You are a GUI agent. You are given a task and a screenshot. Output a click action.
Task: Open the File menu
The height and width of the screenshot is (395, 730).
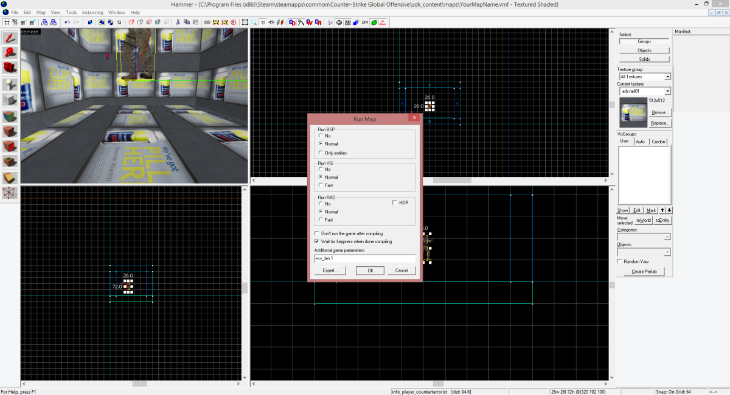(x=14, y=12)
